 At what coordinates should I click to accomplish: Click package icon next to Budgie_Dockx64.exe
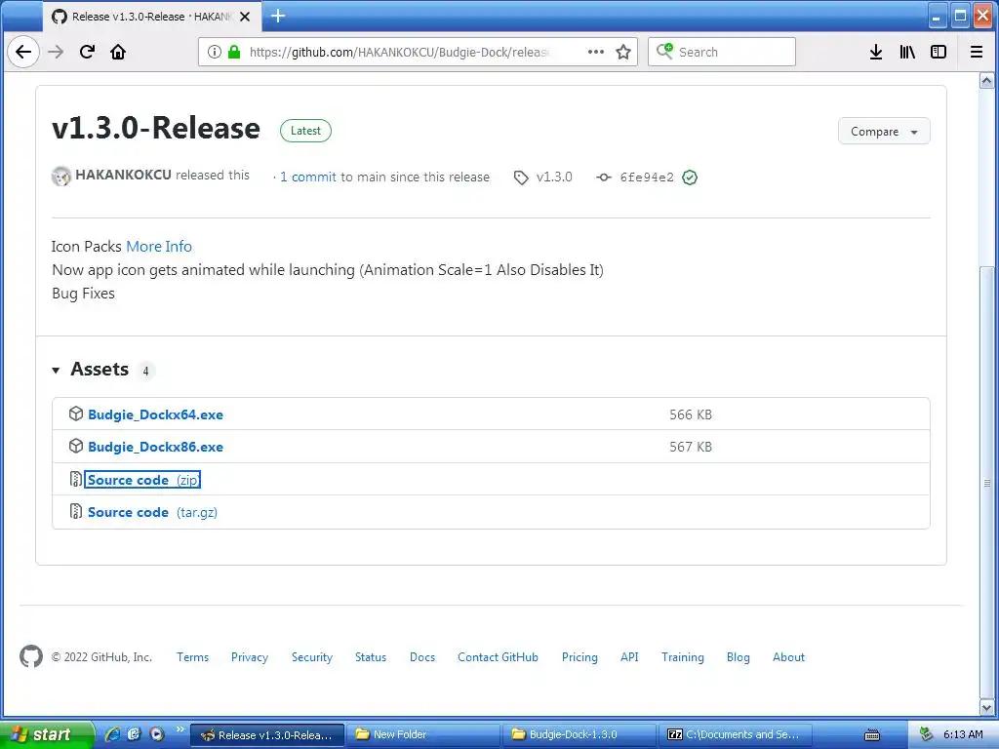coord(76,414)
